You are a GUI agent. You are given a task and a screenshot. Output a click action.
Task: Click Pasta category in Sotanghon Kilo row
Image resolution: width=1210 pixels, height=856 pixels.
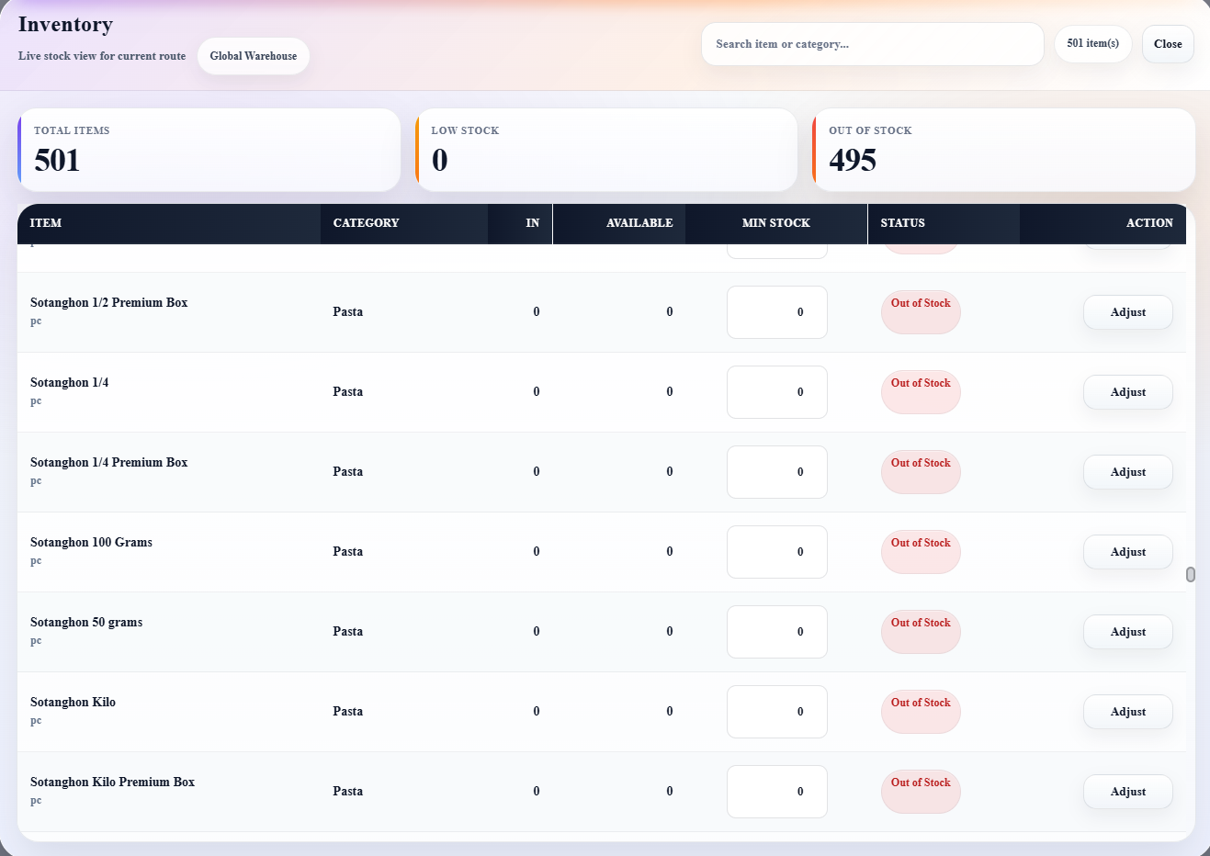tap(347, 712)
